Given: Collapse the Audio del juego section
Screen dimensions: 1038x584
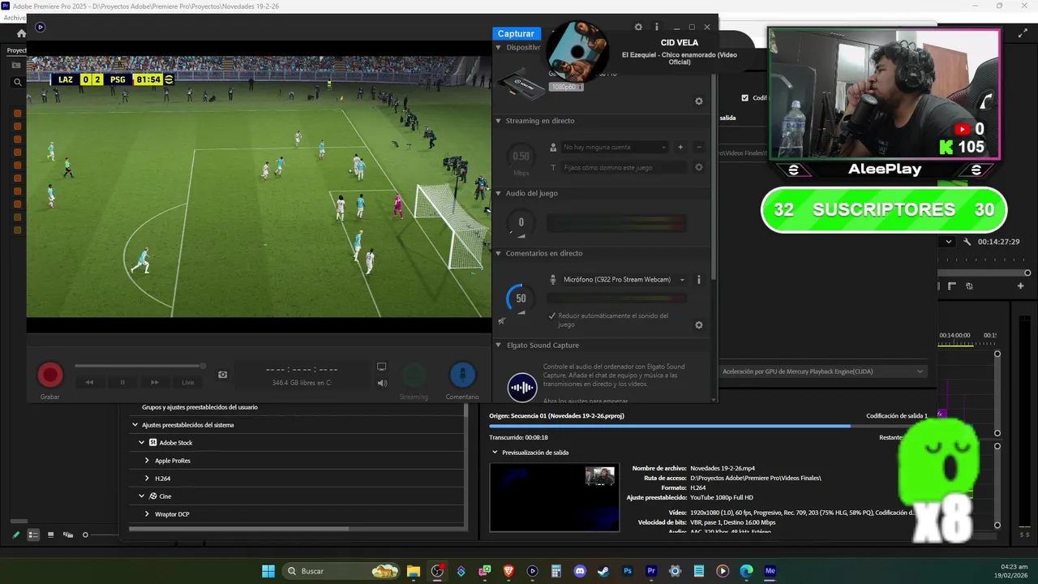Looking at the screenshot, I should (x=499, y=193).
